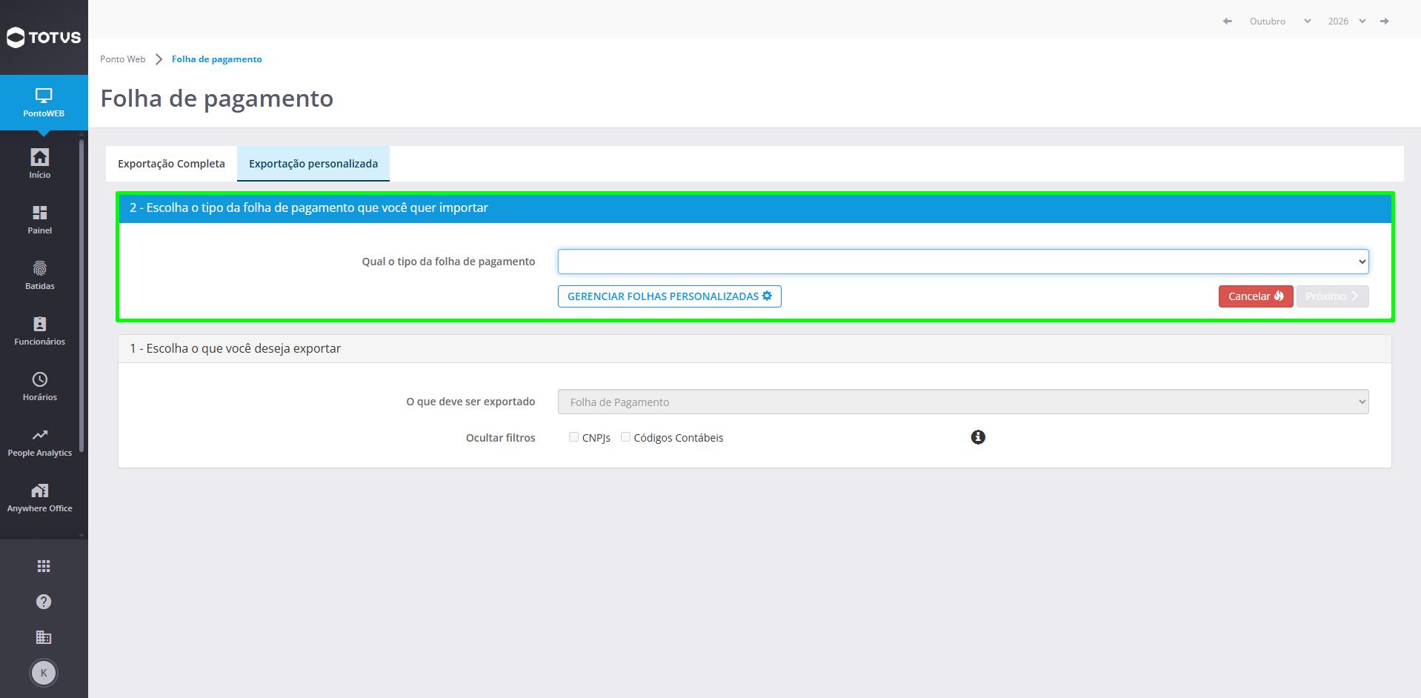
Task: Expand the payroll type dropdown
Action: 963,262
